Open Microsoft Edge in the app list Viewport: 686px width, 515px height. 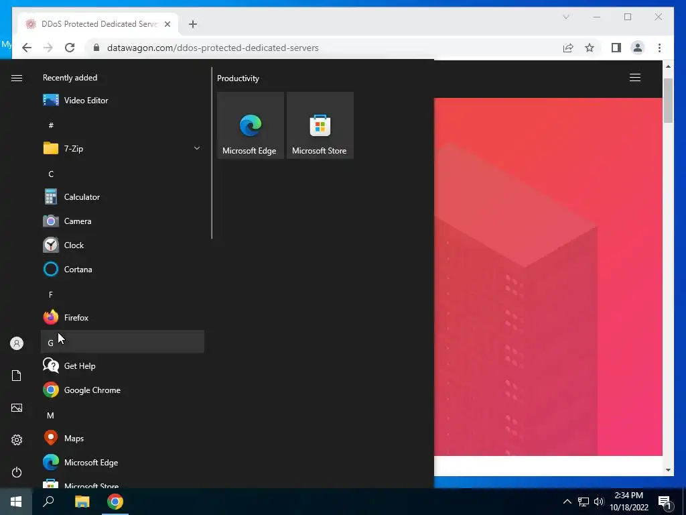click(123, 463)
